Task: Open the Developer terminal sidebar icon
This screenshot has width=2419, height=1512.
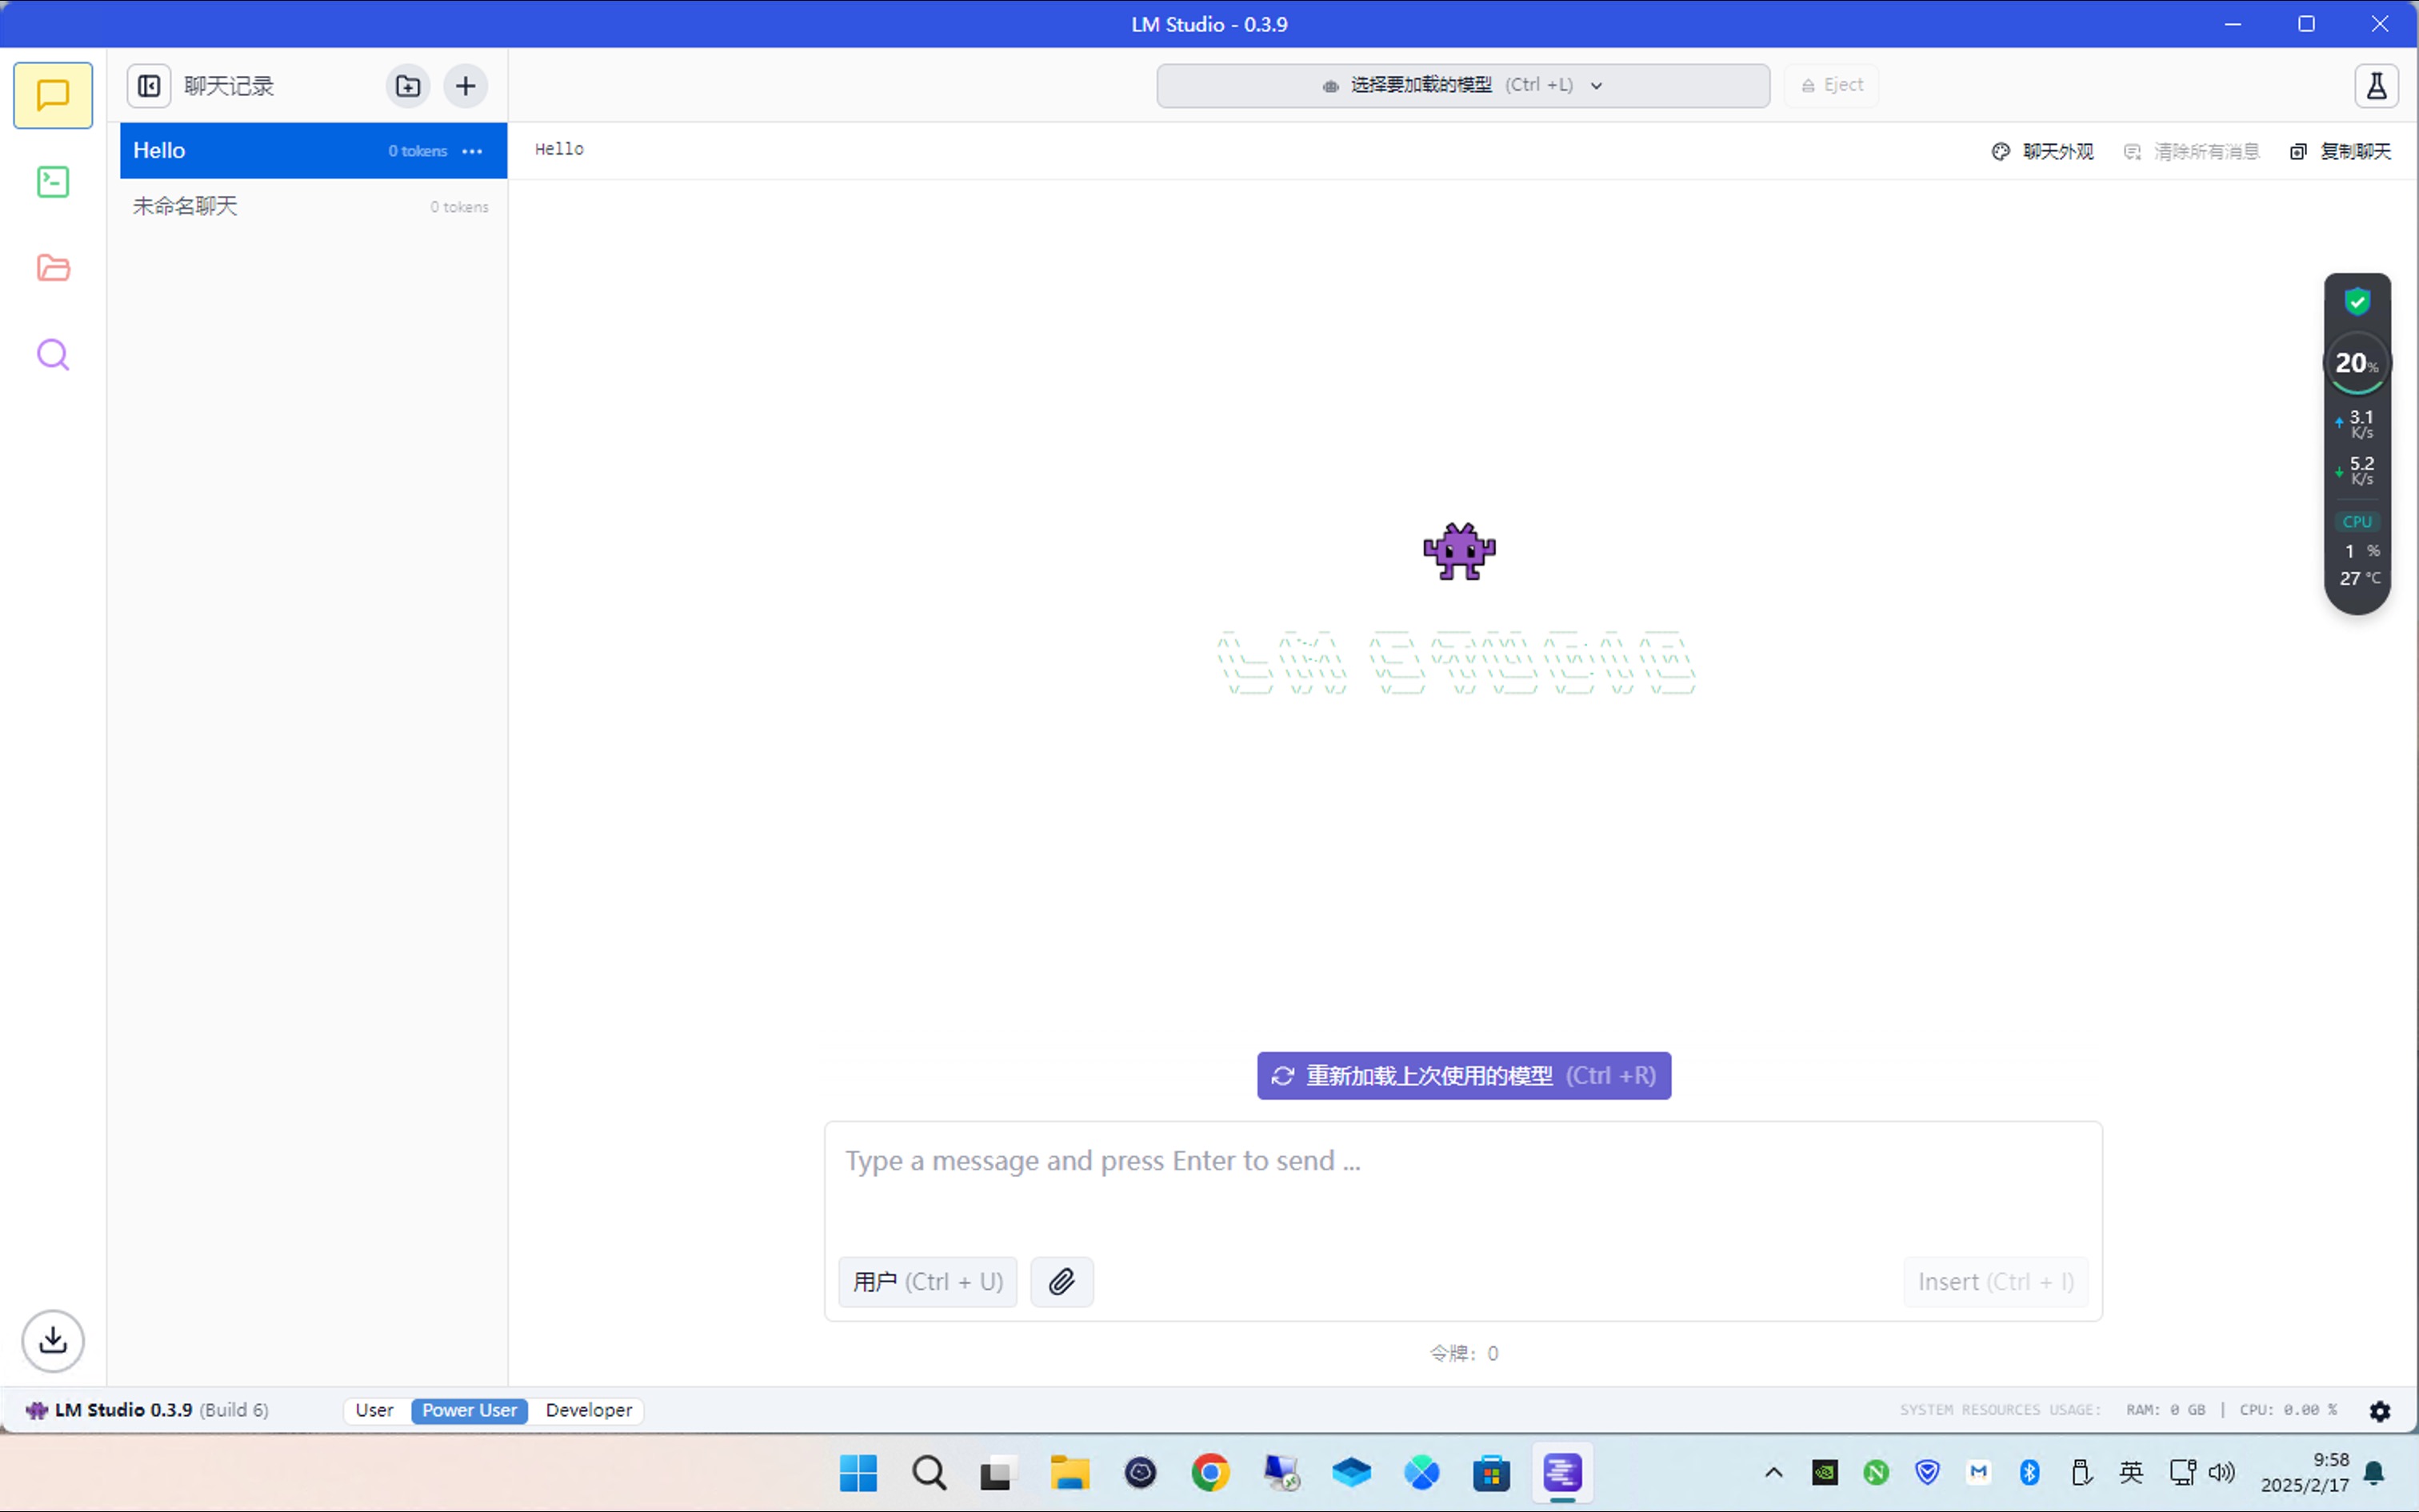Action: click(53, 182)
